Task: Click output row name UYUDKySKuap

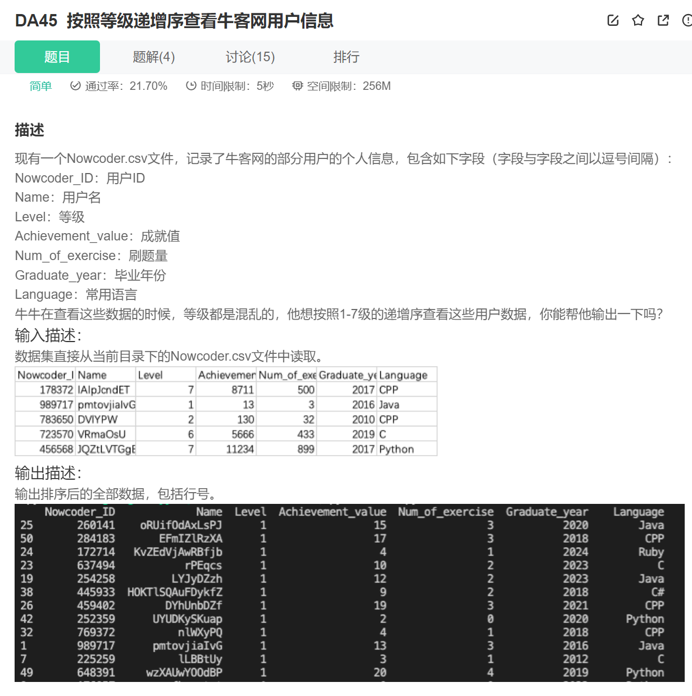Action: tap(188, 619)
